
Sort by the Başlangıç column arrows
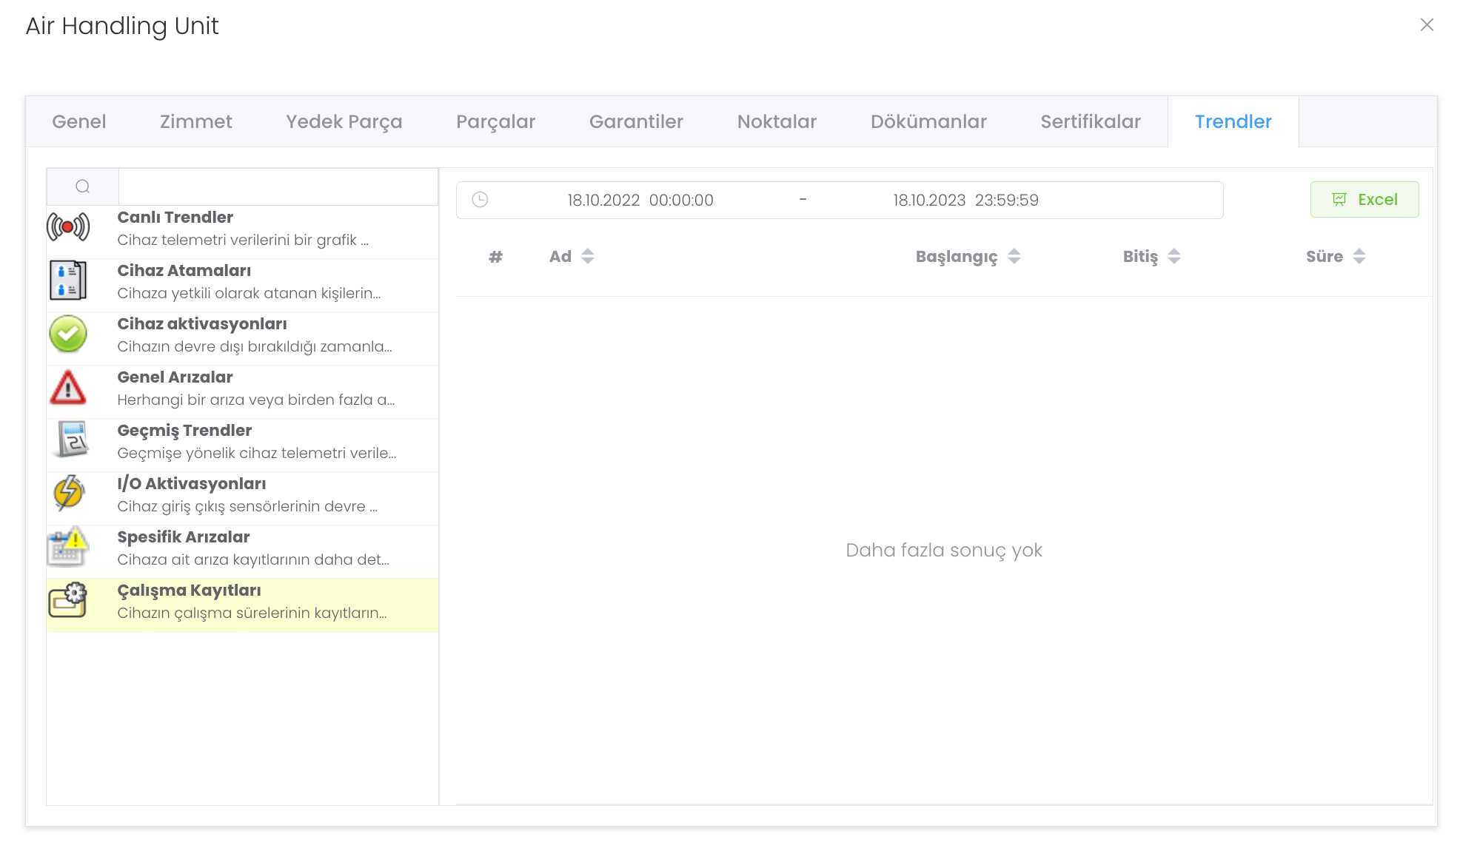pyautogui.click(x=1014, y=257)
